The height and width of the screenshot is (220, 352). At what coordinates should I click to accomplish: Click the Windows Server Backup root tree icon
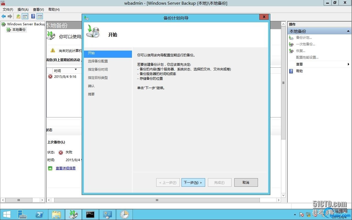point(4,24)
